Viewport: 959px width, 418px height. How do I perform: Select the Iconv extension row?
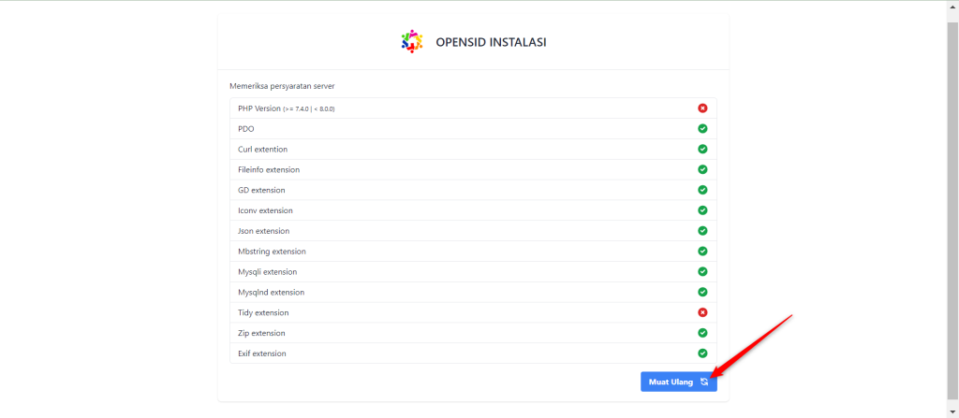[473, 210]
